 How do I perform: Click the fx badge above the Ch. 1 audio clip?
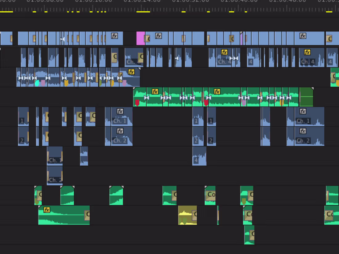[120, 111]
